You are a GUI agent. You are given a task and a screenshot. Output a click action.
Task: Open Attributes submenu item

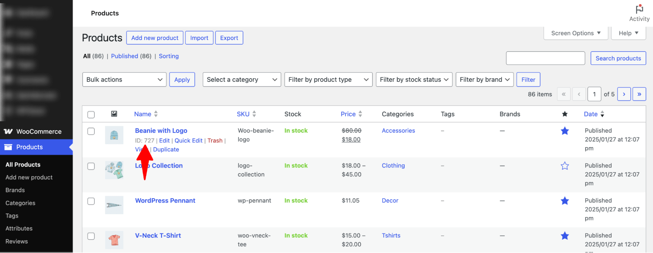point(19,229)
